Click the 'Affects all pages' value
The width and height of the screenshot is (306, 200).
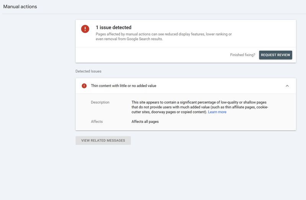click(145, 121)
